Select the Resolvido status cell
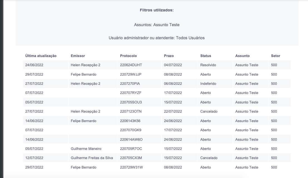The height and width of the screenshot is (178, 308). [x=208, y=65]
